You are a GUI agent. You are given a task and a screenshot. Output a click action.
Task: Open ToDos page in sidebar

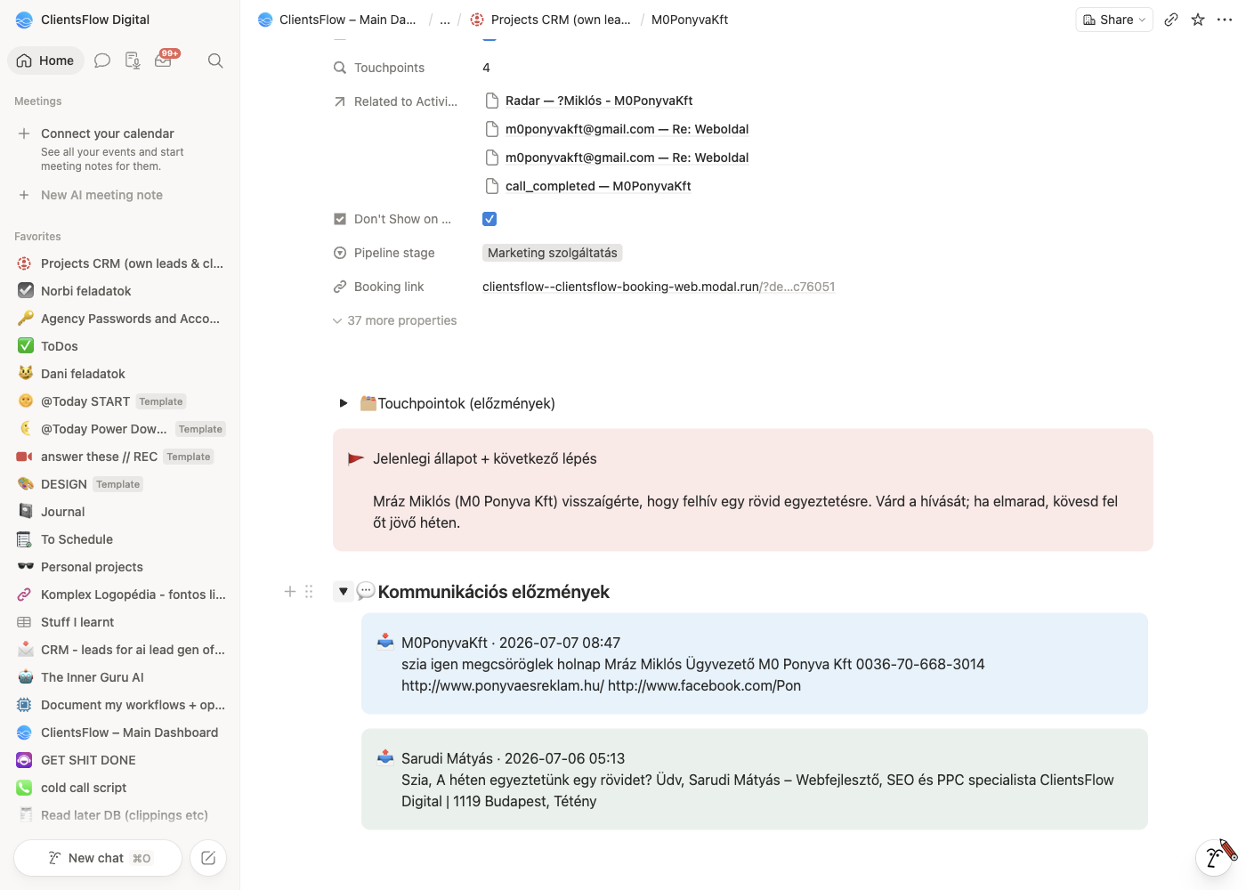pos(120,346)
